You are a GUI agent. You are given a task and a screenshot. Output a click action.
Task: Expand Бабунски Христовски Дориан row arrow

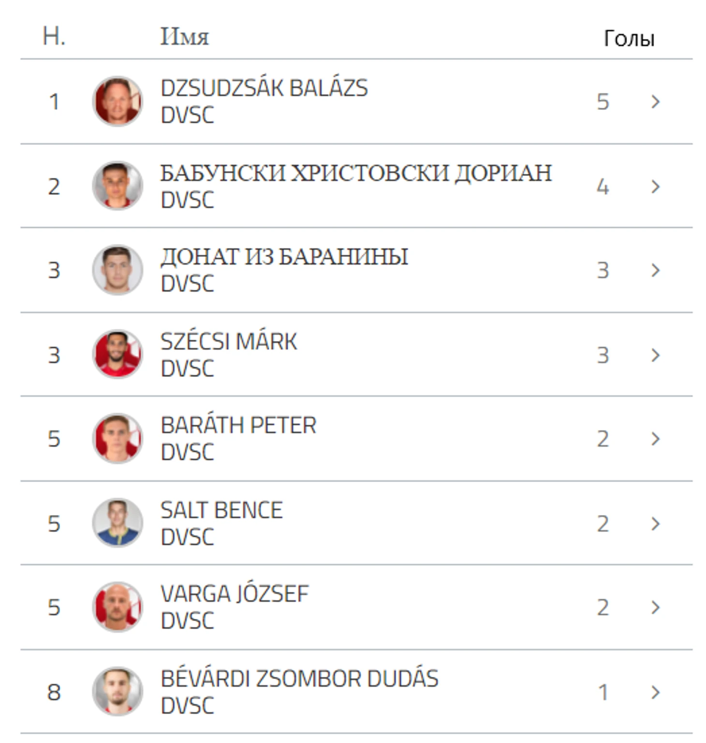tap(655, 186)
